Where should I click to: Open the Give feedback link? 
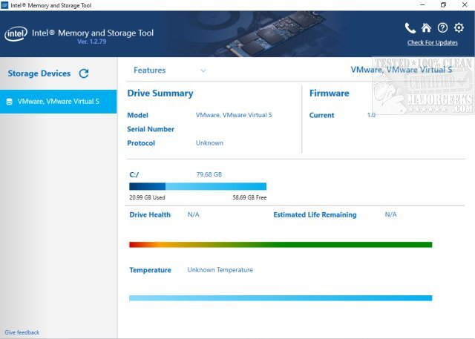[22, 332]
